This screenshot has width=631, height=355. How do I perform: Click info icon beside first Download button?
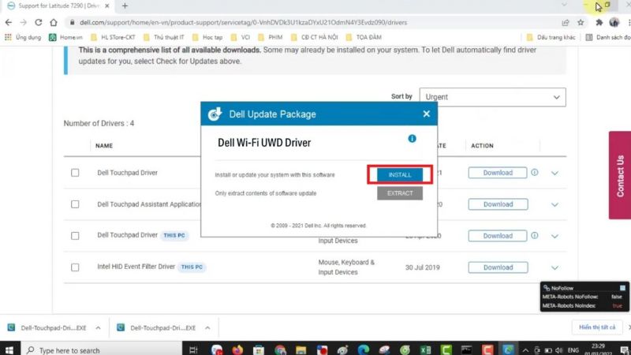[534, 173]
